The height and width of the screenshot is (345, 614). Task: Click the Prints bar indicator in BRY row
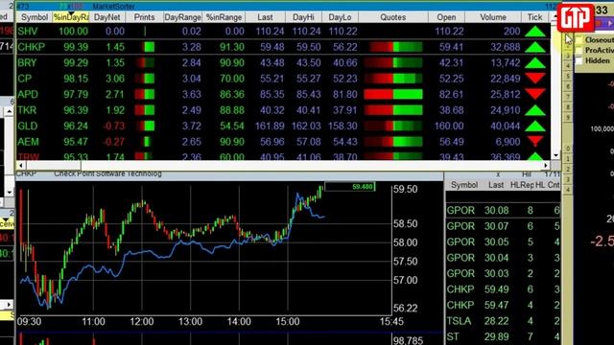145,63
